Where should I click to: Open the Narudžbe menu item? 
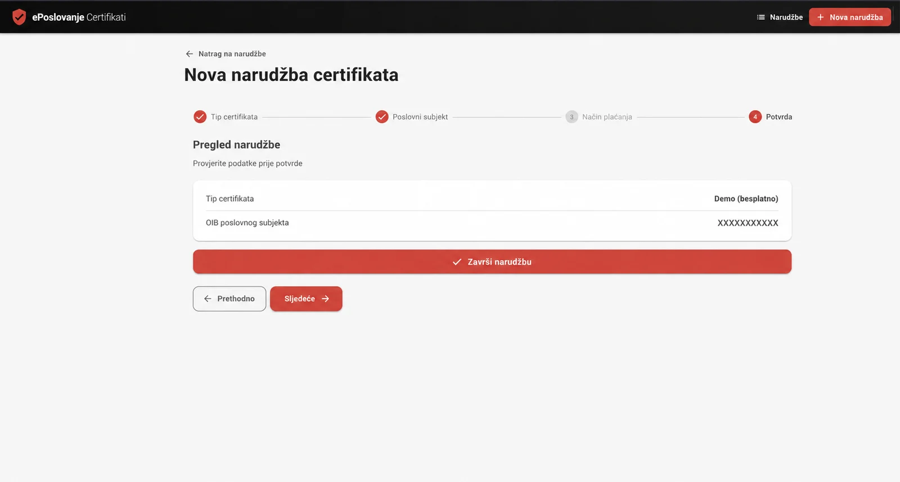pyautogui.click(x=780, y=17)
